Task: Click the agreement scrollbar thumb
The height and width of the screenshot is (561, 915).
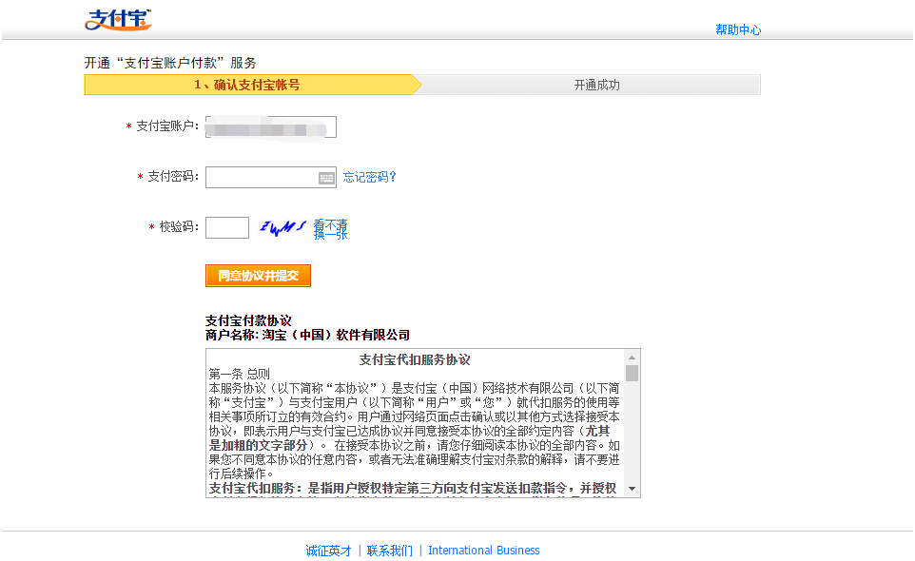Action: pos(632,374)
